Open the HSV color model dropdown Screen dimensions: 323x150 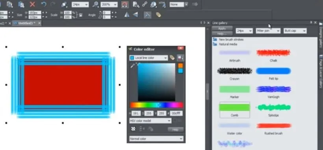[150, 121]
